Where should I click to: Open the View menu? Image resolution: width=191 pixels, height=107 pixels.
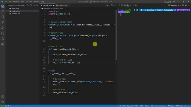[x=22, y=2]
